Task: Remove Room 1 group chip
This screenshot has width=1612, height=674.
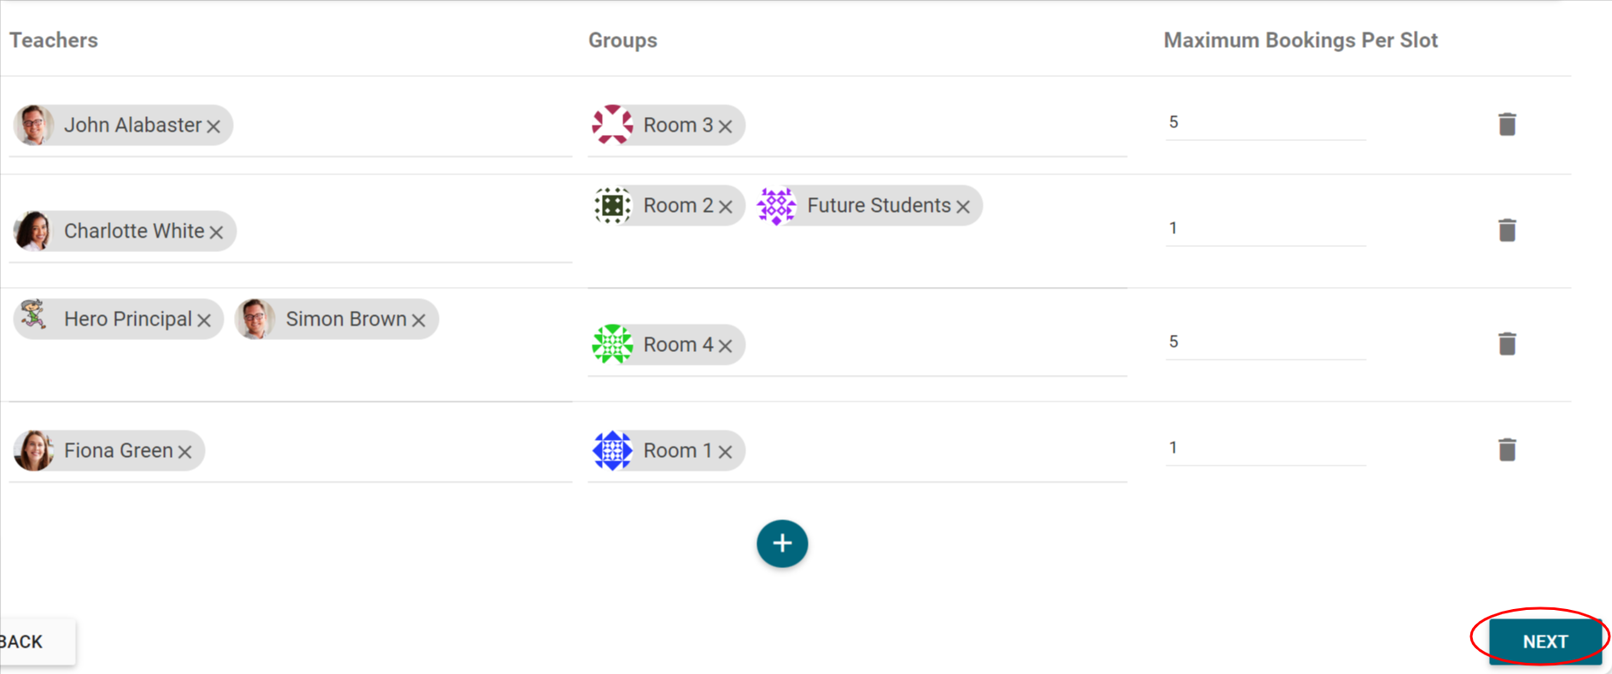Action: pyautogui.click(x=725, y=452)
